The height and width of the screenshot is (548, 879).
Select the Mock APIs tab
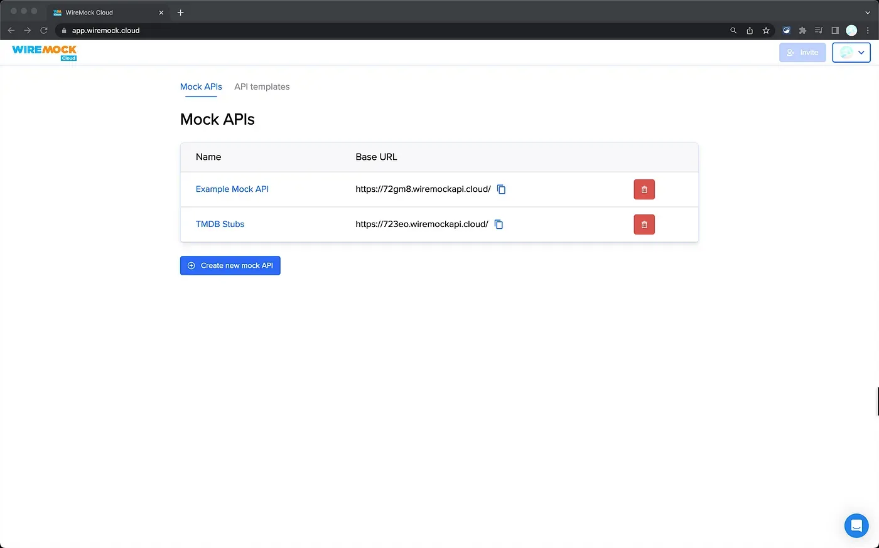tap(201, 87)
